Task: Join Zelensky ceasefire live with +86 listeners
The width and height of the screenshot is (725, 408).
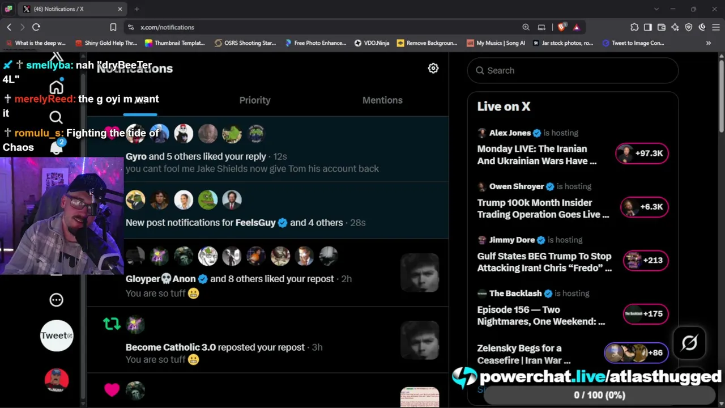Action: point(636,353)
